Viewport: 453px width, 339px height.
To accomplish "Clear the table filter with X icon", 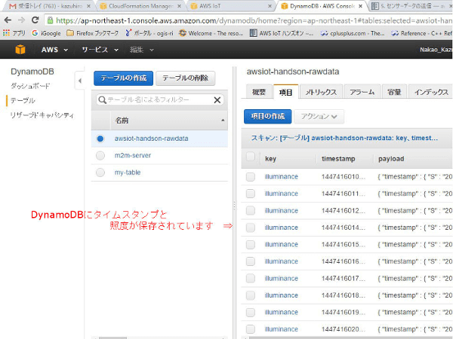I will pyautogui.click(x=217, y=100).
